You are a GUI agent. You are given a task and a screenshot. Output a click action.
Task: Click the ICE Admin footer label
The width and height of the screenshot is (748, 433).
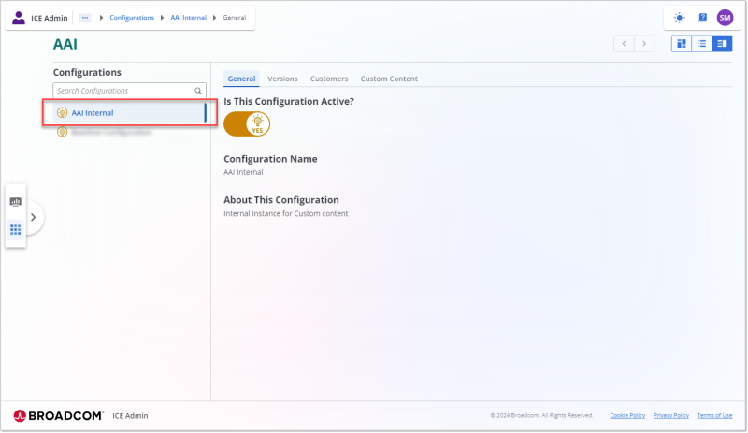pyautogui.click(x=130, y=416)
